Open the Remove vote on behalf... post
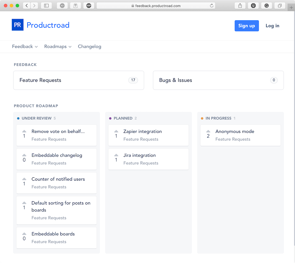This screenshot has height=263, width=295. pyautogui.click(x=58, y=131)
